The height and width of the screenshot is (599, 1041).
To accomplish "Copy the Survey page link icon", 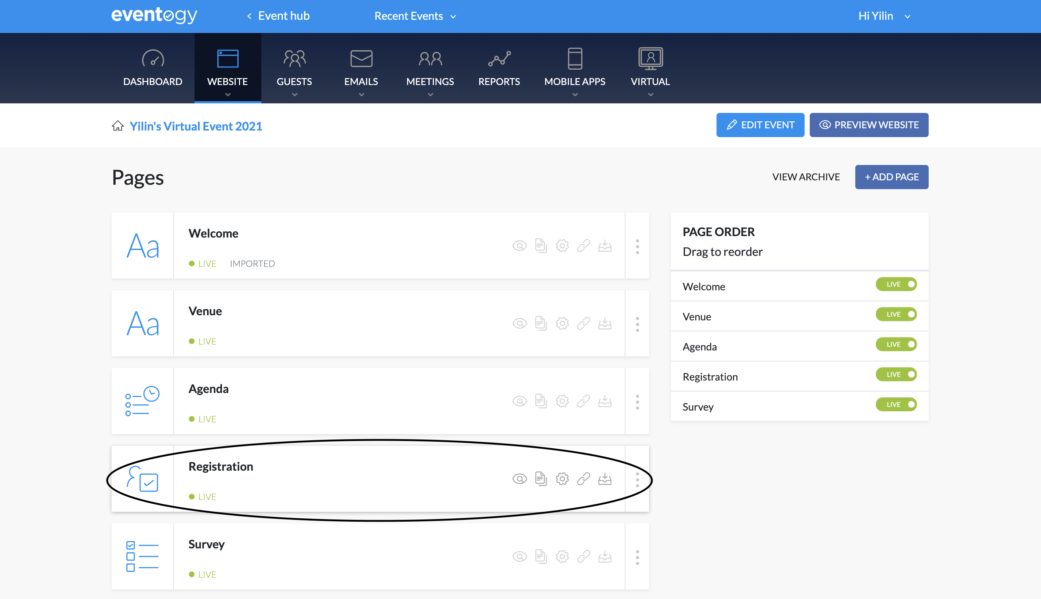I will pos(584,556).
